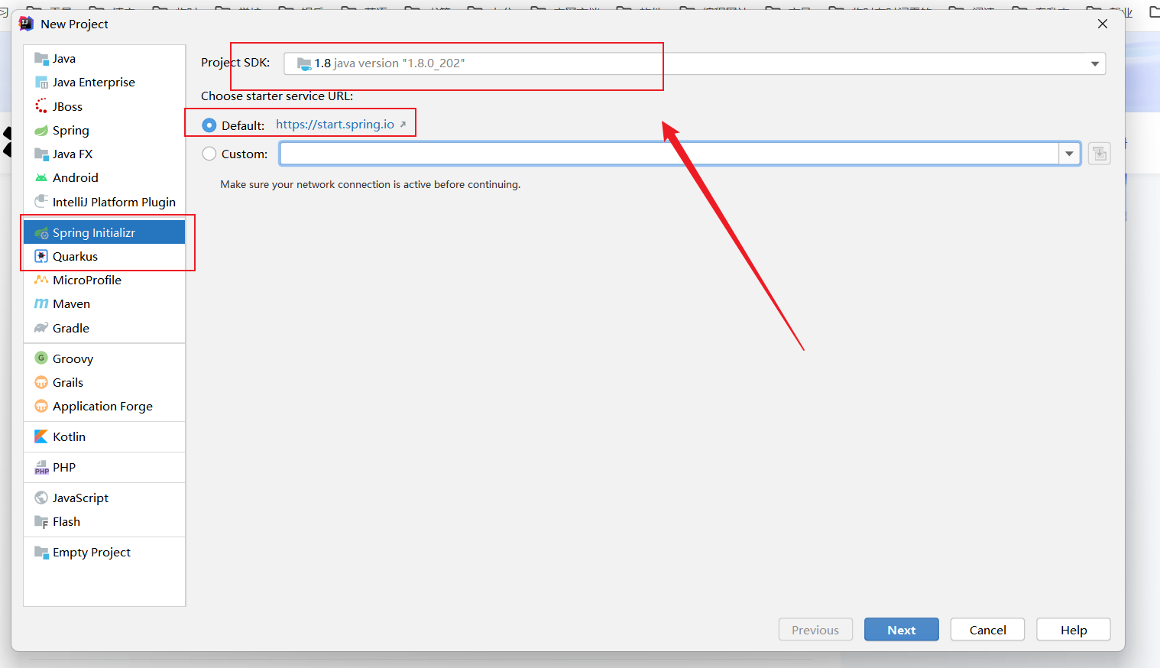Select the 'JBoss' text label

point(67,107)
